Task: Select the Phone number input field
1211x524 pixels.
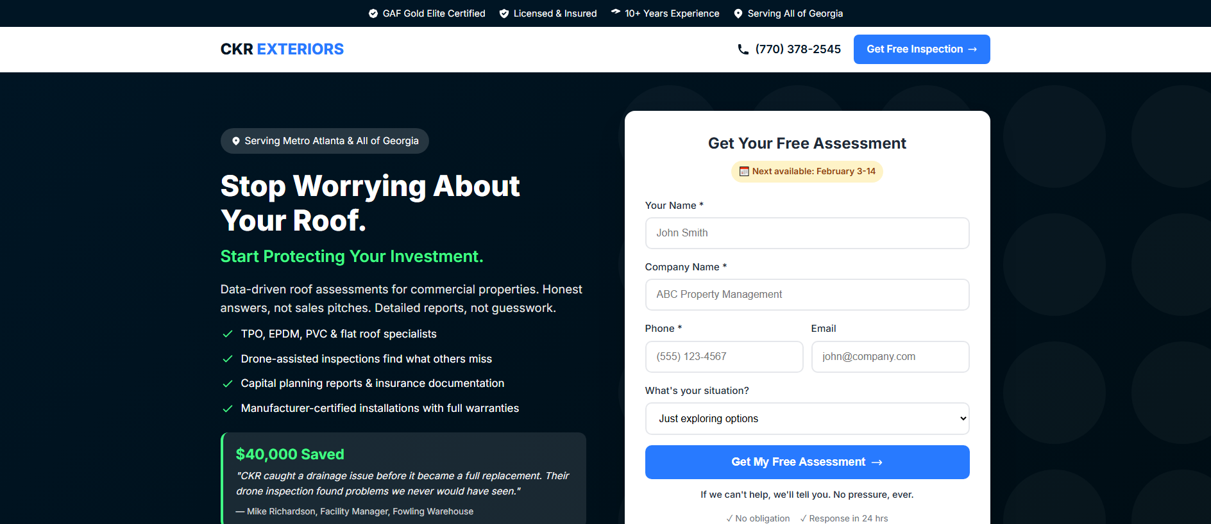Action: click(724, 357)
